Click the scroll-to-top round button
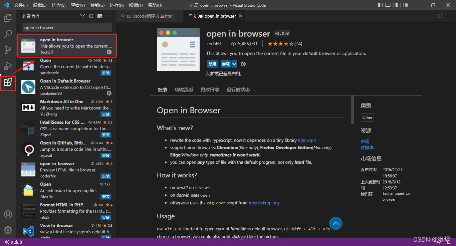 (336, 223)
